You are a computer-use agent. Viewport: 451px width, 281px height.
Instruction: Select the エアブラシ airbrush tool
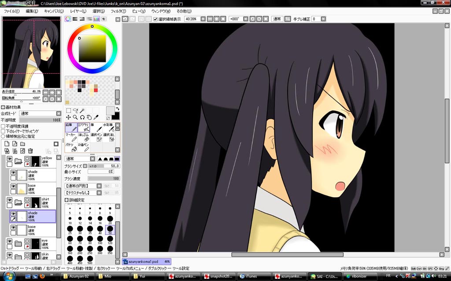[x=84, y=127]
